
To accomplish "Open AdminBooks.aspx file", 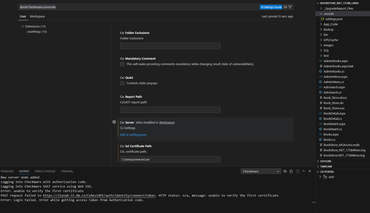I will [336, 61].
